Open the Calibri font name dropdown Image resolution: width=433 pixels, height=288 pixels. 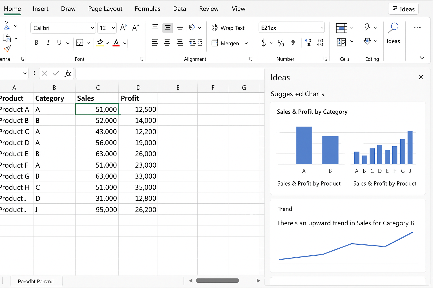tap(92, 28)
